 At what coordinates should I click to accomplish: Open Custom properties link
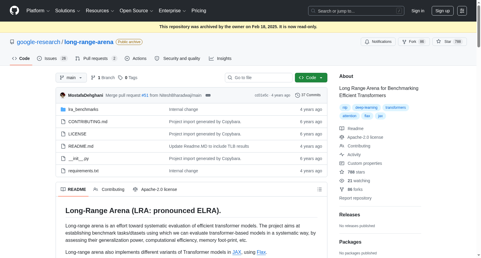click(x=361, y=163)
